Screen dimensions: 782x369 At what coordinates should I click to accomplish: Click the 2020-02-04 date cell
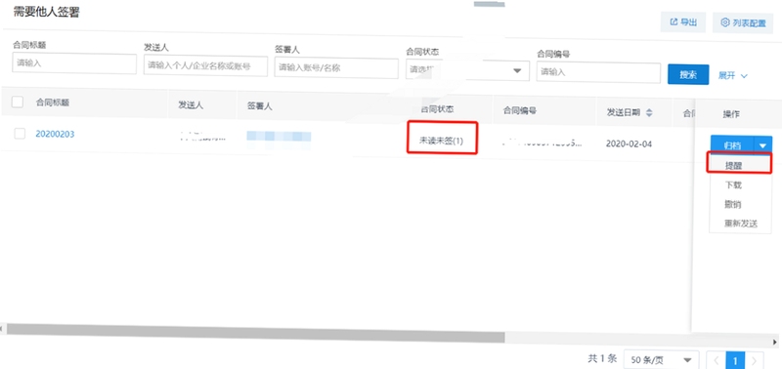(x=629, y=143)
